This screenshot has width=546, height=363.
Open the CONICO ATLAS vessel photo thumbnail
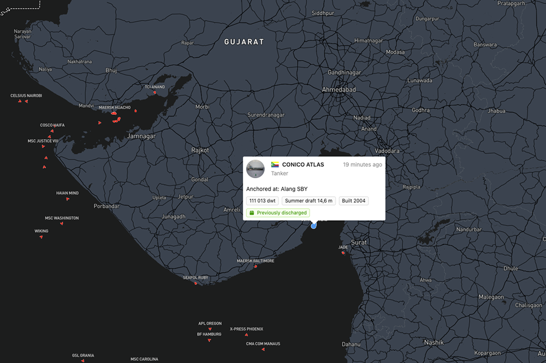(x=256, y=169)
